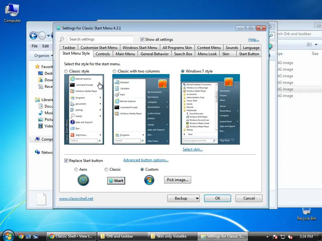The width and height of the screenshot is (322, 241).
Task: Choose the Classic start button radio
Action: click(x=106, y=169)
